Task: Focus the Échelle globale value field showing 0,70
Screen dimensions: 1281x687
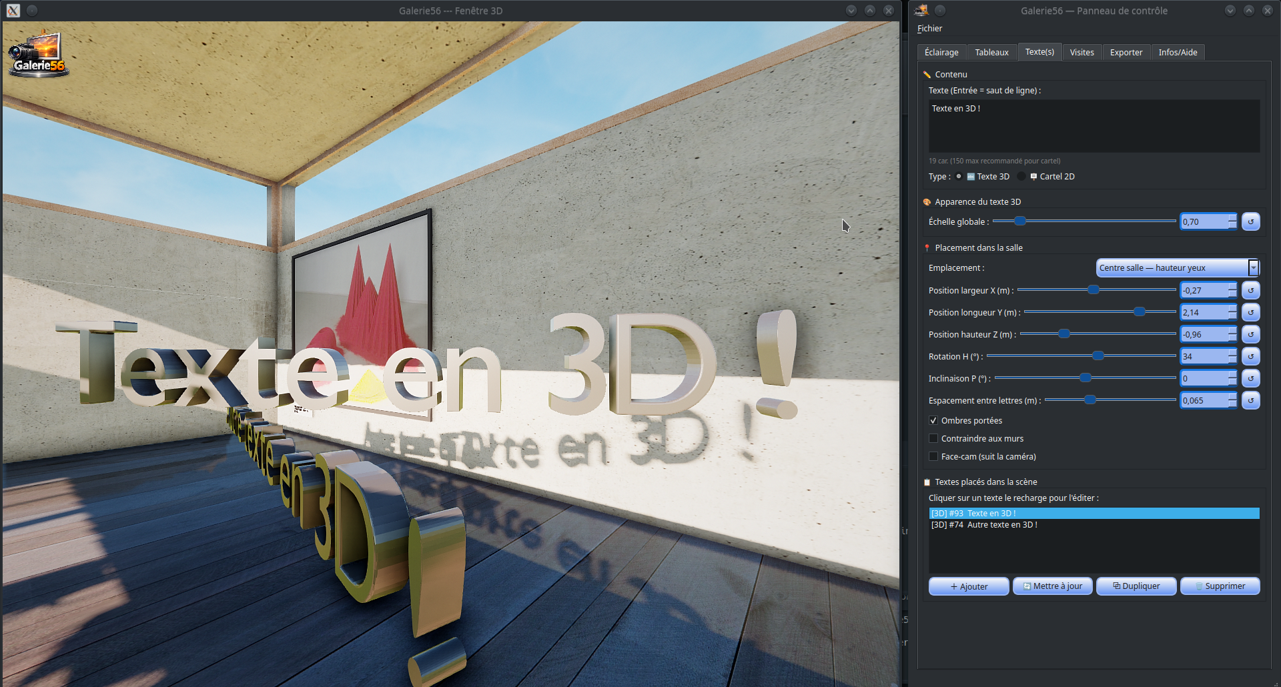Action: point(1204,221)
